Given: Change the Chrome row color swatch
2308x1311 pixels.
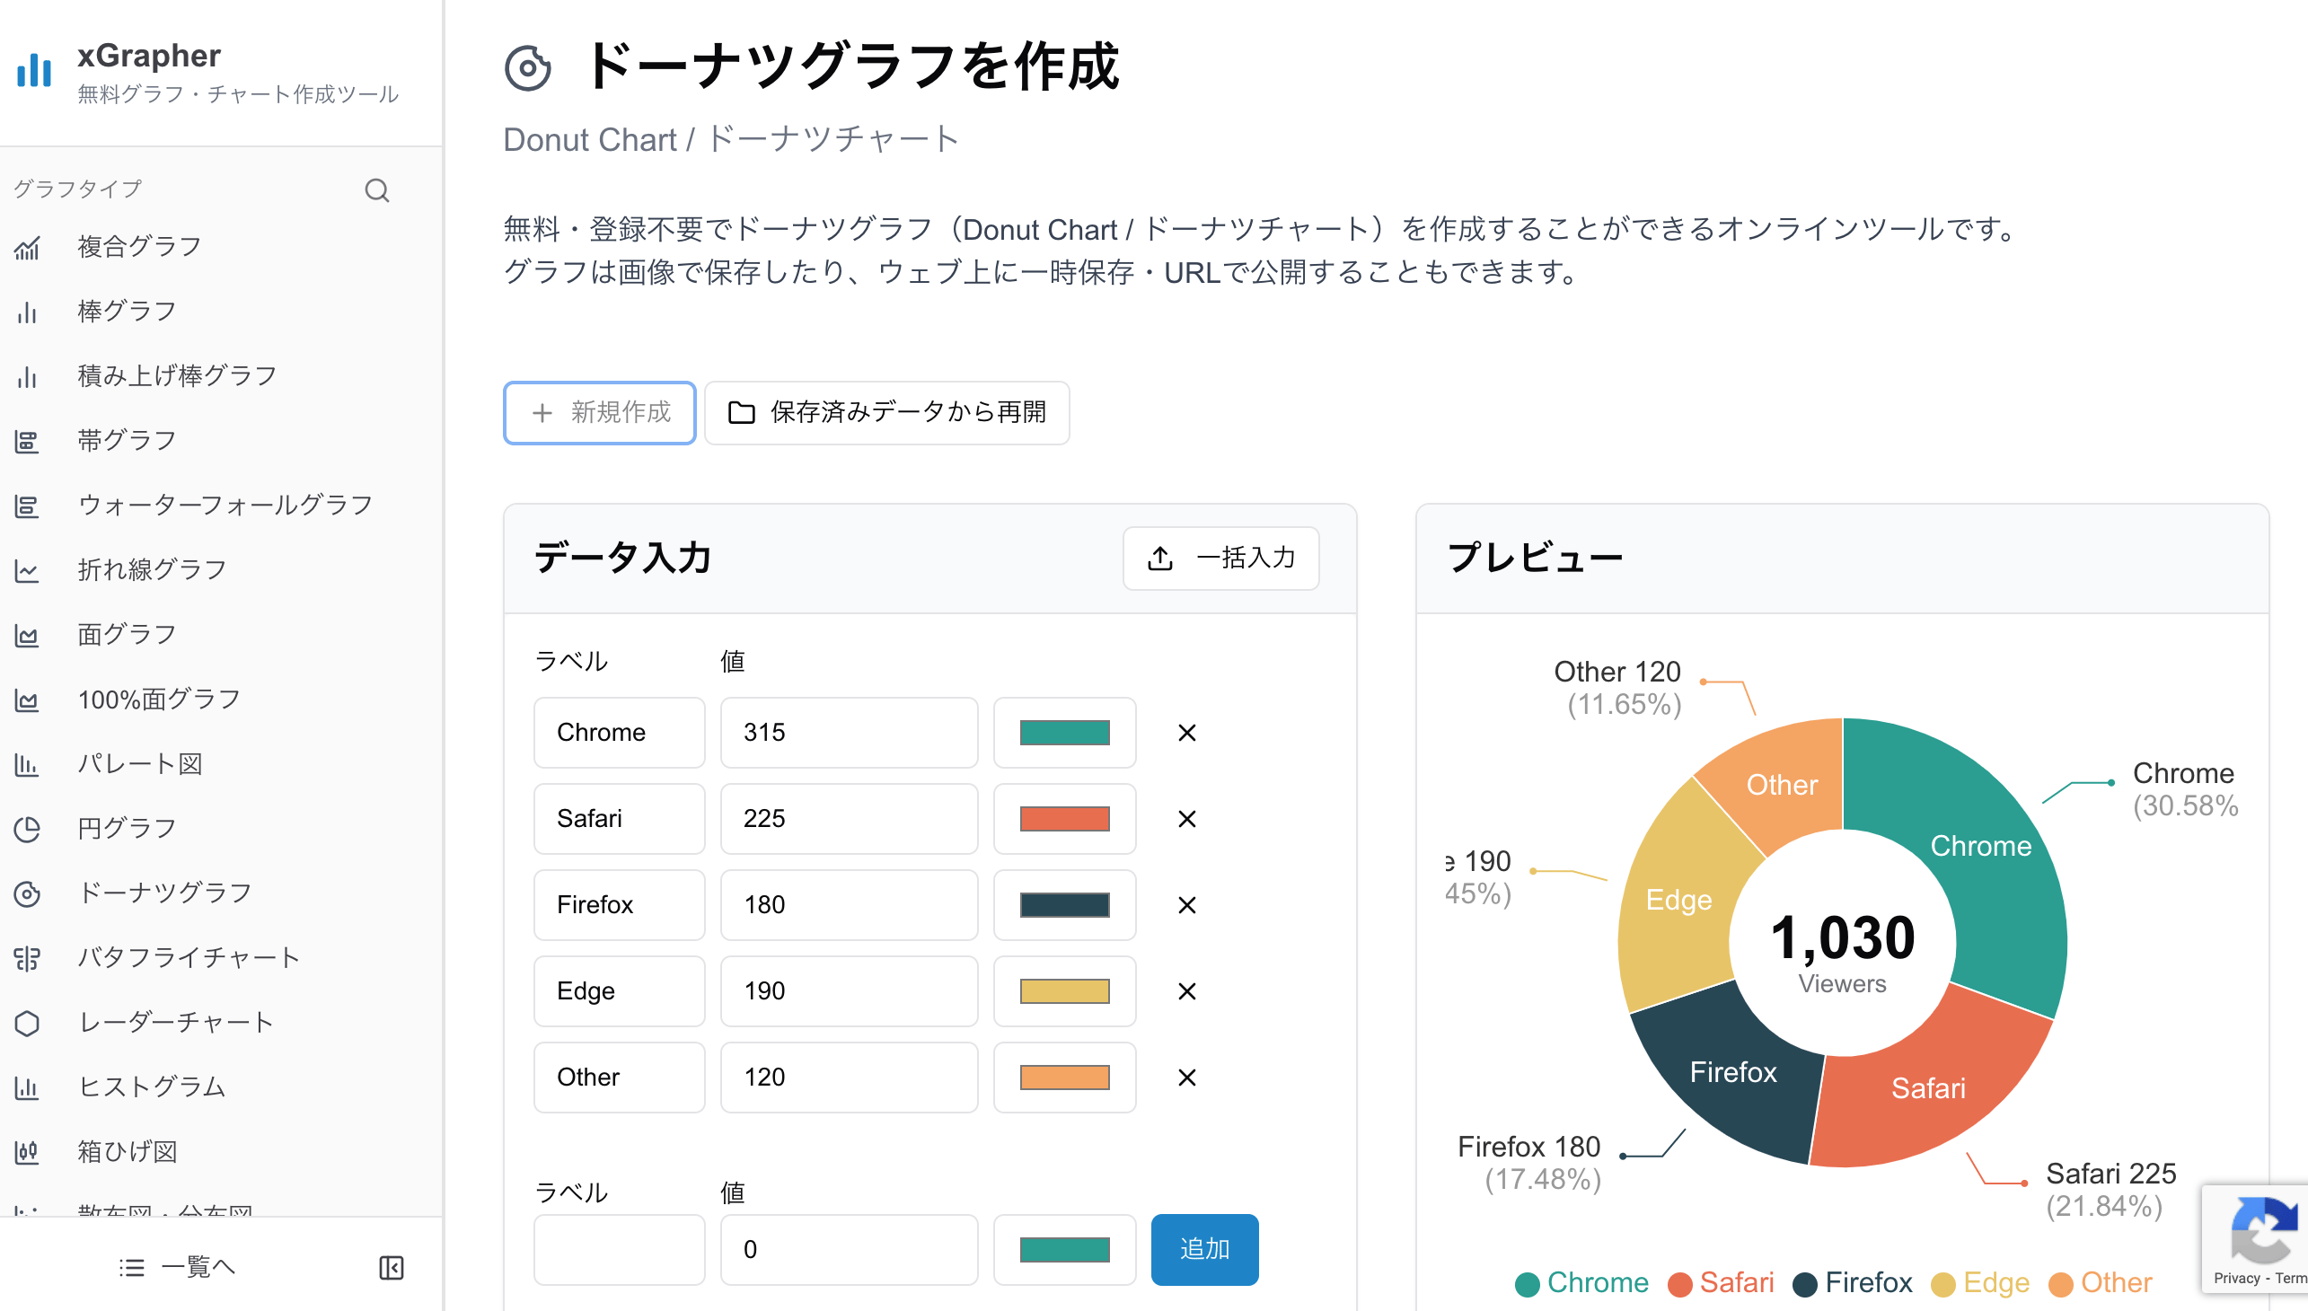Looking at the screenshot, I should [1064, 732].
